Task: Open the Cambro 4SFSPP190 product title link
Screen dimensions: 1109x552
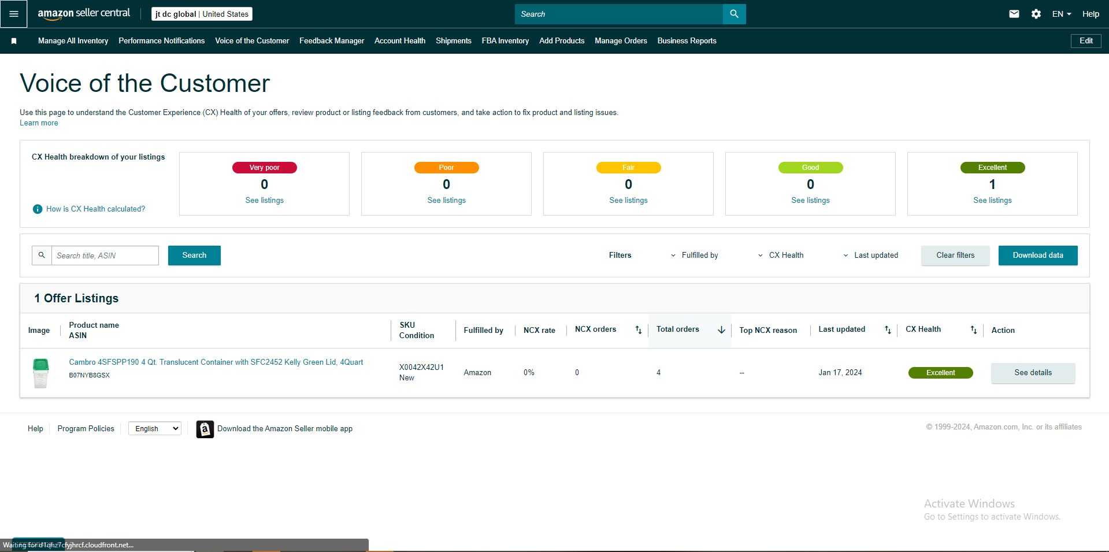Action: pyautogui.click(x=216, y=362)
